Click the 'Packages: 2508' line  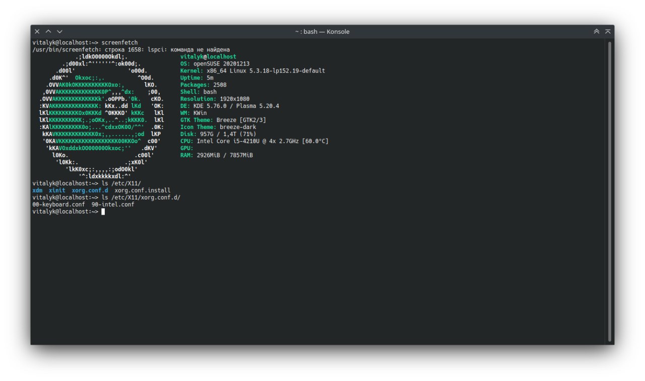(204, 85)
